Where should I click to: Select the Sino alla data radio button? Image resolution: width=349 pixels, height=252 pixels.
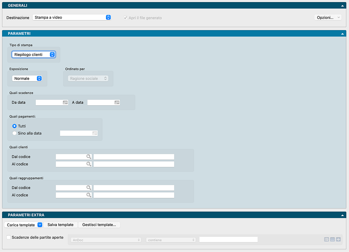tap(14, 133)
